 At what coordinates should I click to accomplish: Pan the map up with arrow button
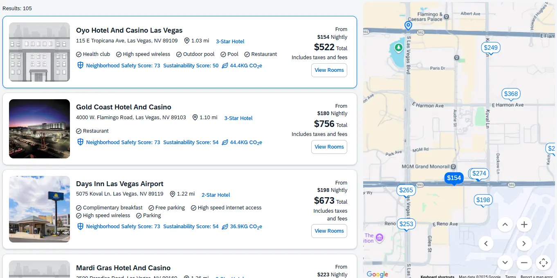tap(505, 225)
